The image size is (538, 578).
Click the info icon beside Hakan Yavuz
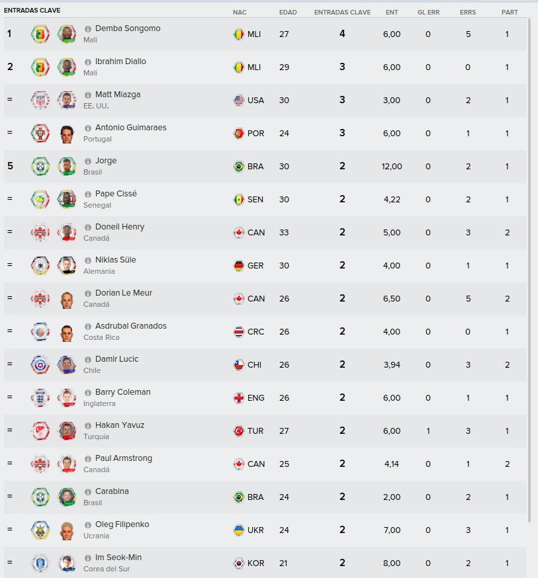pyautogui.click(x=88, y=426)
